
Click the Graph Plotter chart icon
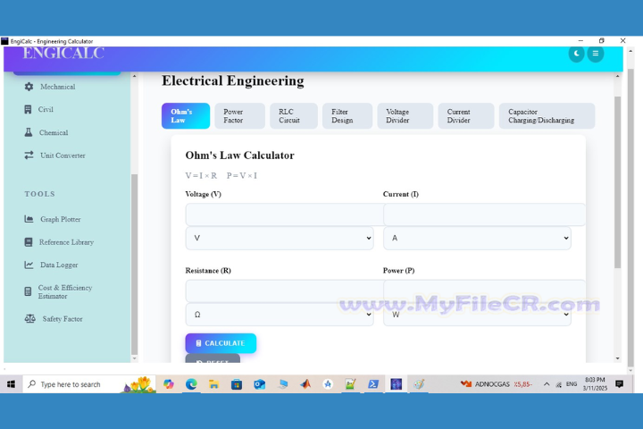(29, 219)
